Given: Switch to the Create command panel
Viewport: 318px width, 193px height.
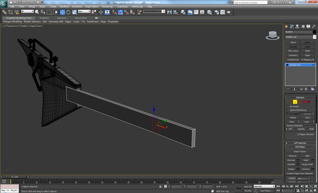Looking at the screenshot, I should coord(286,26).
